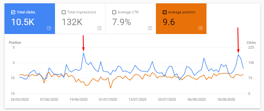
Task: Click the blue clicks peak after 18/08/2020
Action: click(x=238, y=54)
